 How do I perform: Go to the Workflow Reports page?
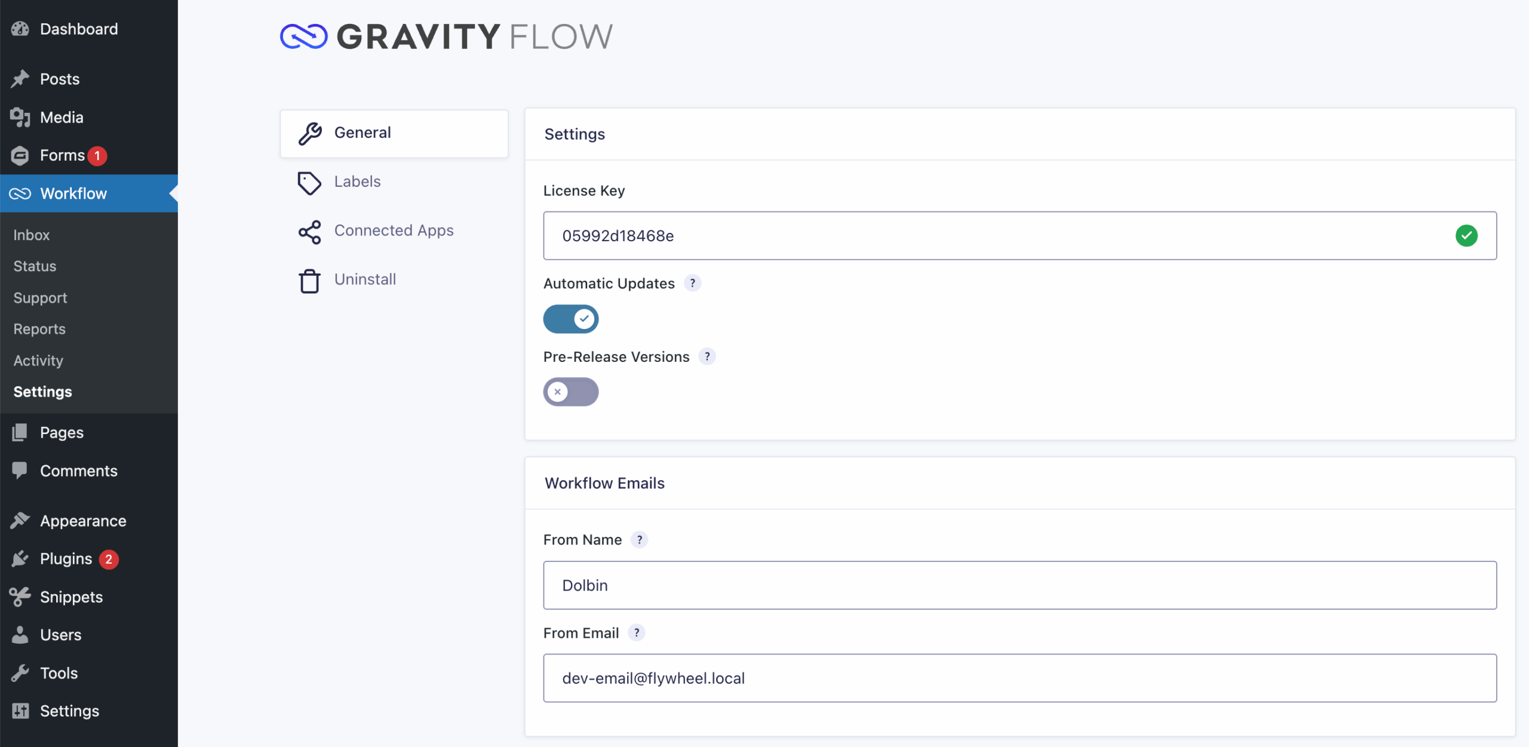[39, 329]
